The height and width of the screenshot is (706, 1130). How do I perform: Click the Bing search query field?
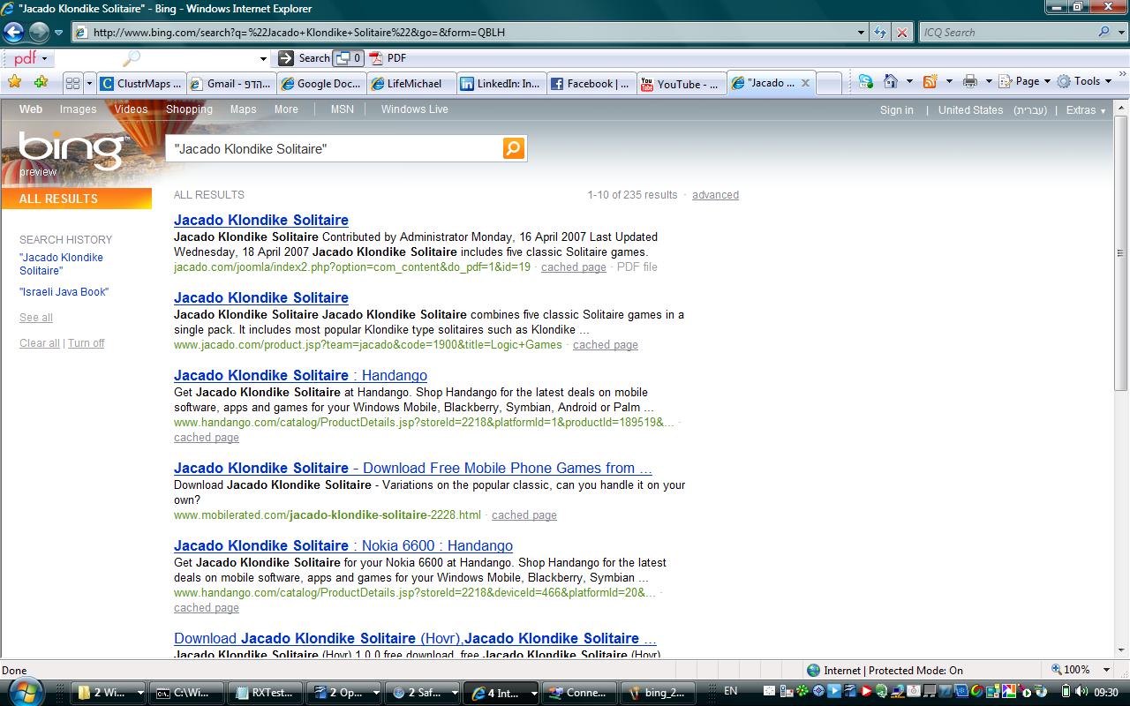click(x=335, y=149)
